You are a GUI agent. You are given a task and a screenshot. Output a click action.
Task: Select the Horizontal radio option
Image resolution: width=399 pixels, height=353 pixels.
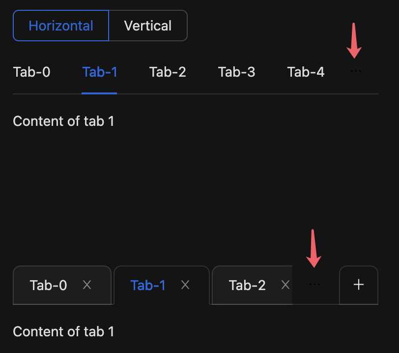61,26
